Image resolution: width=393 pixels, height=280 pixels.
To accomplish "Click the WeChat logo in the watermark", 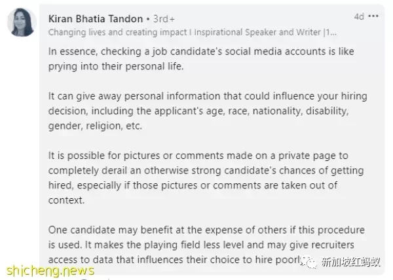I will click(309, 262).
